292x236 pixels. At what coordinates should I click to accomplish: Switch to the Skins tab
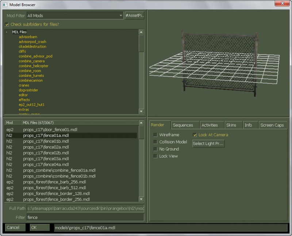pyautogui.click(x=233, y=125)
